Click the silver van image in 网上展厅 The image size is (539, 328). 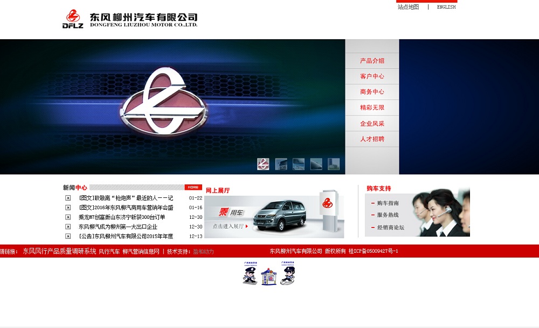[279, 215]
